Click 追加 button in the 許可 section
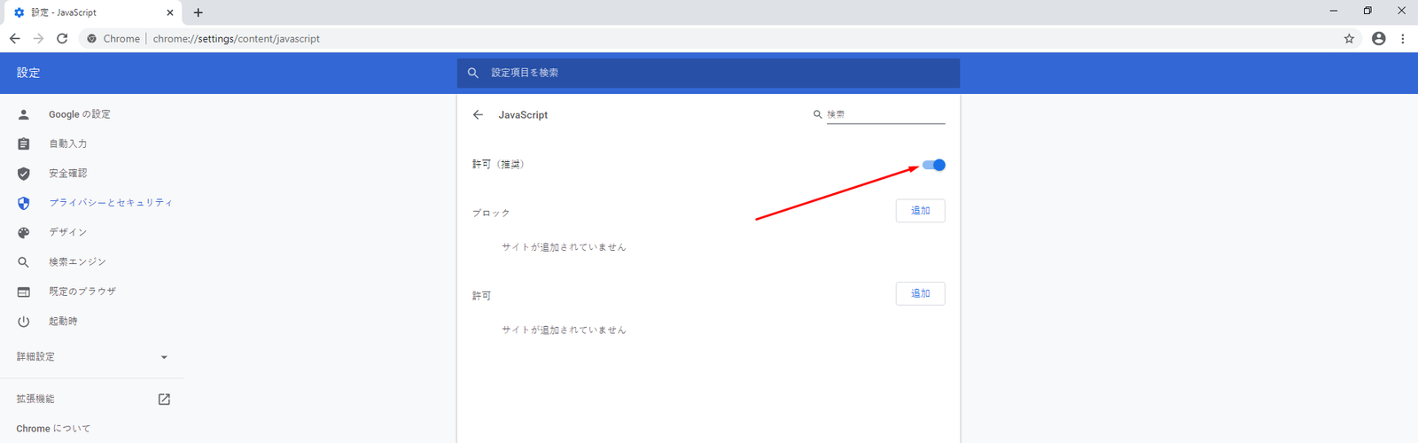 click(920, 293)
